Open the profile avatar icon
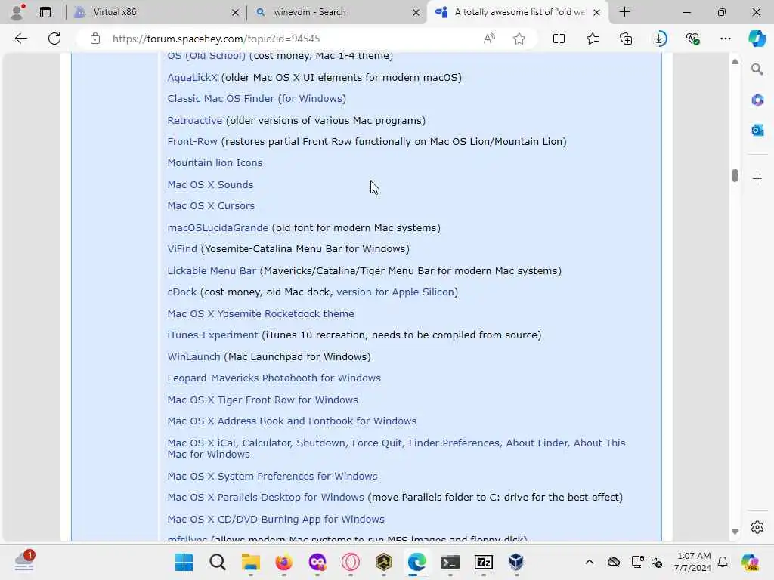This screenshot has width=774, height=580. [x=18, y=12]
